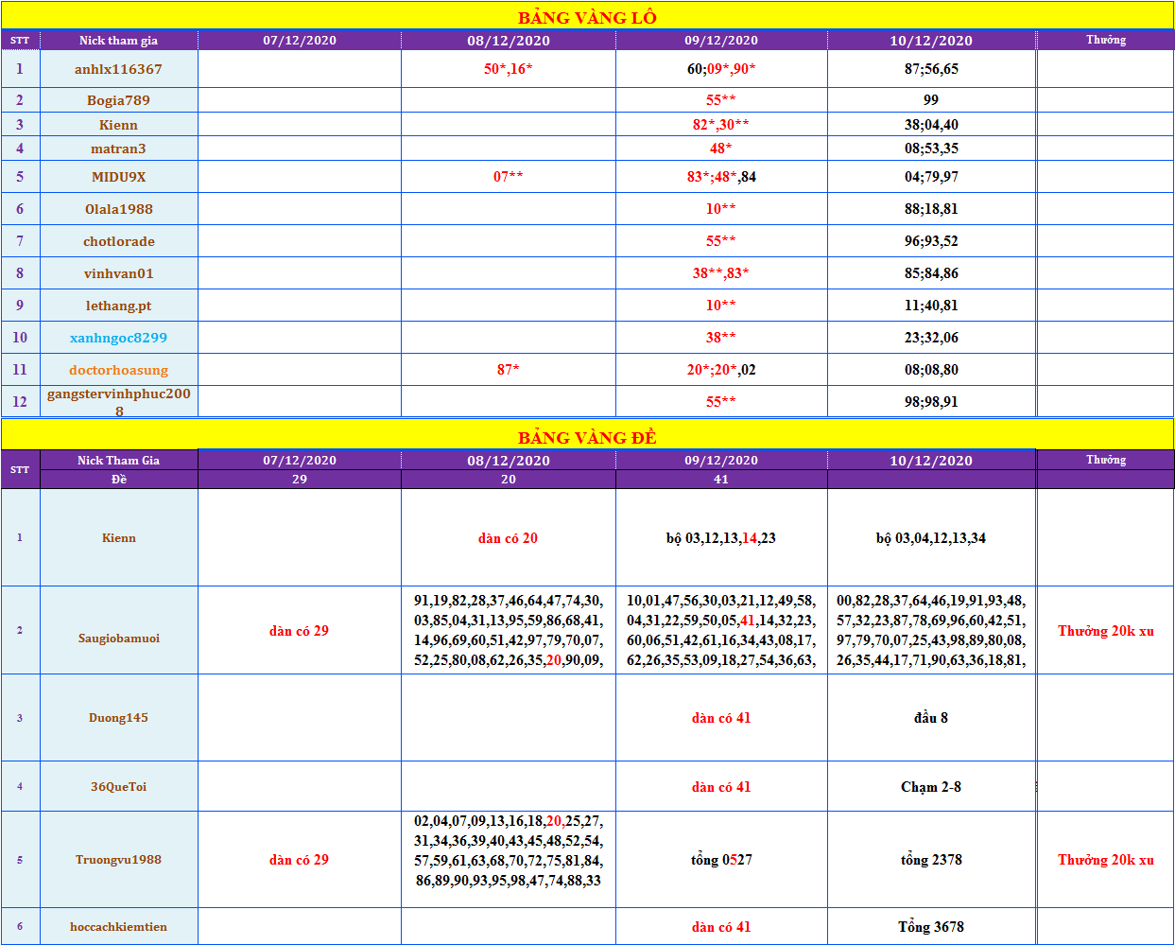Click the 38** cell in xanhngoc8299's row
Image resolution: width=1175 pixels, height=945 pixels.
click(721, 338)
